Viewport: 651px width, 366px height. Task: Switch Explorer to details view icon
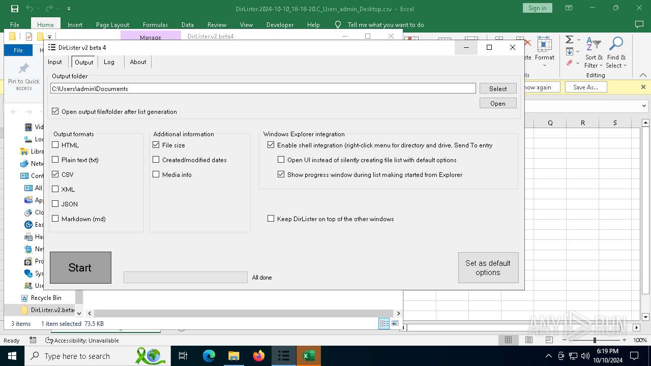[x=384, y=323]
